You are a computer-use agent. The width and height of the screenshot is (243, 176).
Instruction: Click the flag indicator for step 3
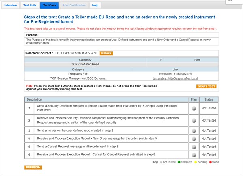(x=194, y=131)
